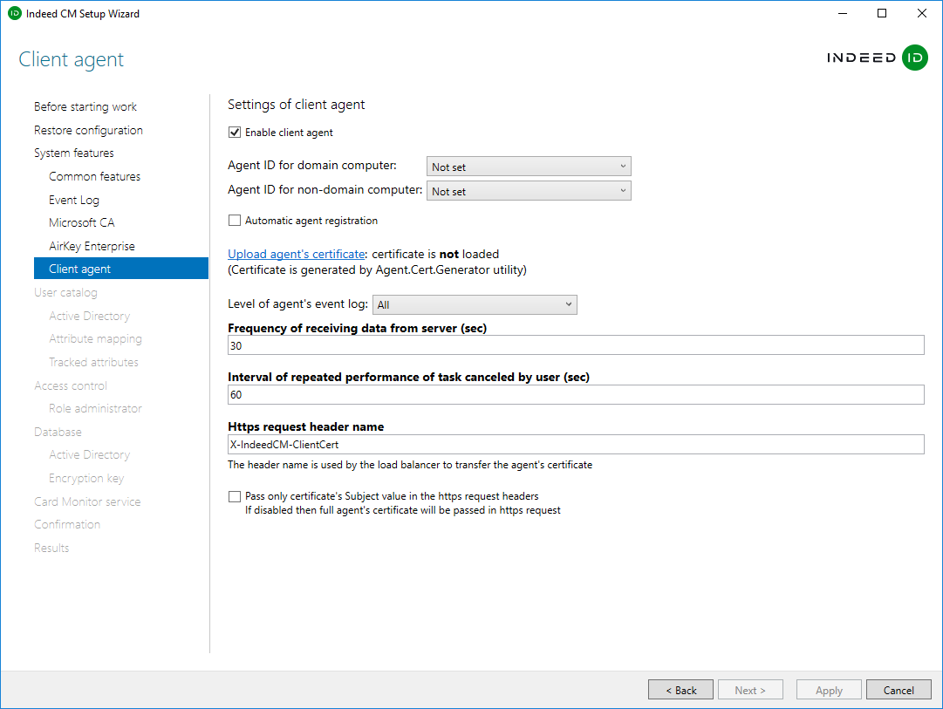The image size is (943, 709).
Task: Select Role administrator page
Action: (96, 408)
